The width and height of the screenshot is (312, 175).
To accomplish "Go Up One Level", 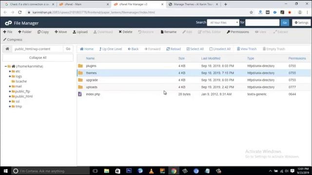I will point(111,49).
